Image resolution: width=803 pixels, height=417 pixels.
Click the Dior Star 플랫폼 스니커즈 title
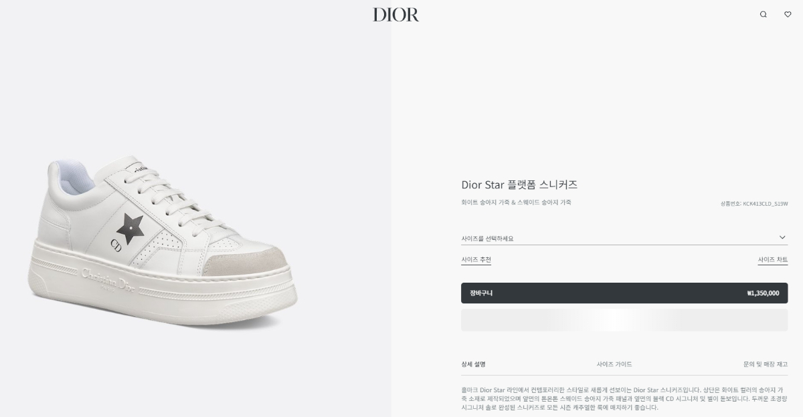pyautogui.click(x=519, y=184)
